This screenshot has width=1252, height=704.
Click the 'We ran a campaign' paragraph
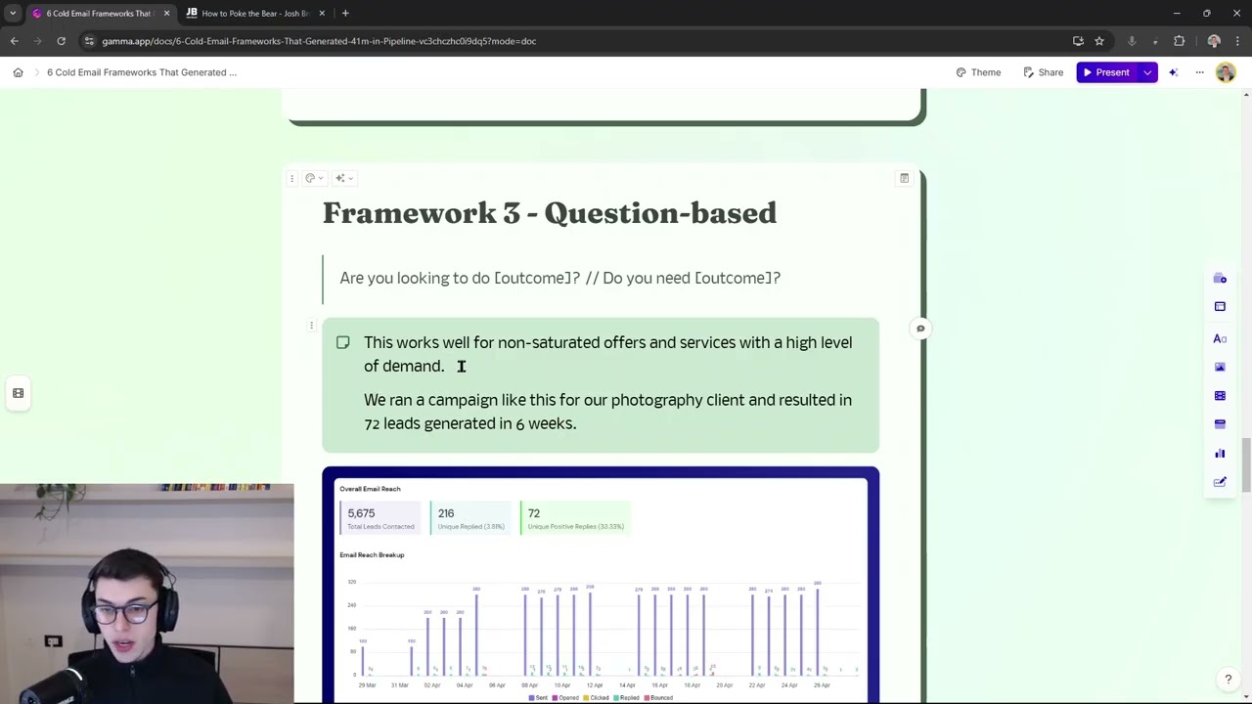607,412
